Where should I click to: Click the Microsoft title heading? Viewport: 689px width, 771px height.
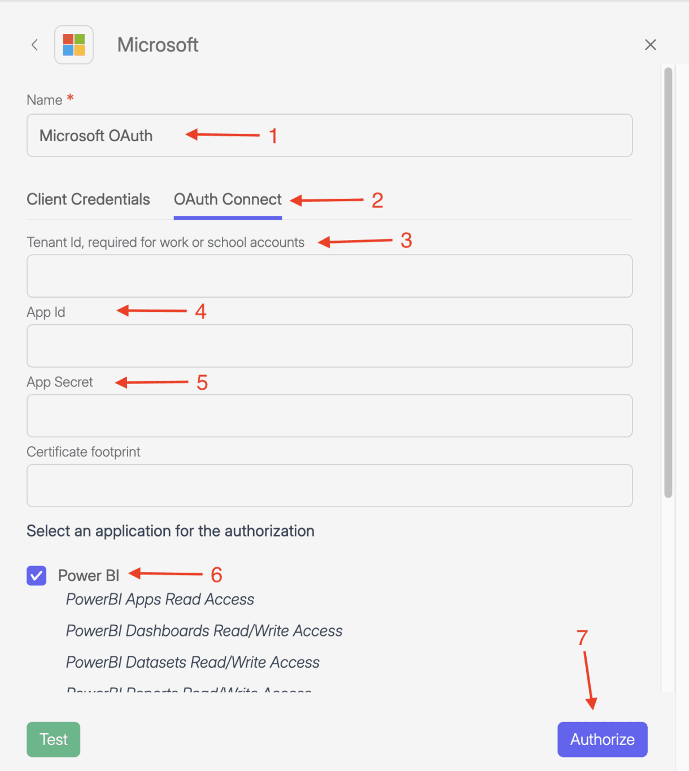click(x=158, y=45)
